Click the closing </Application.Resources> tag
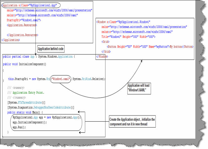Screen dimensions: 208x149 point(22,35)
